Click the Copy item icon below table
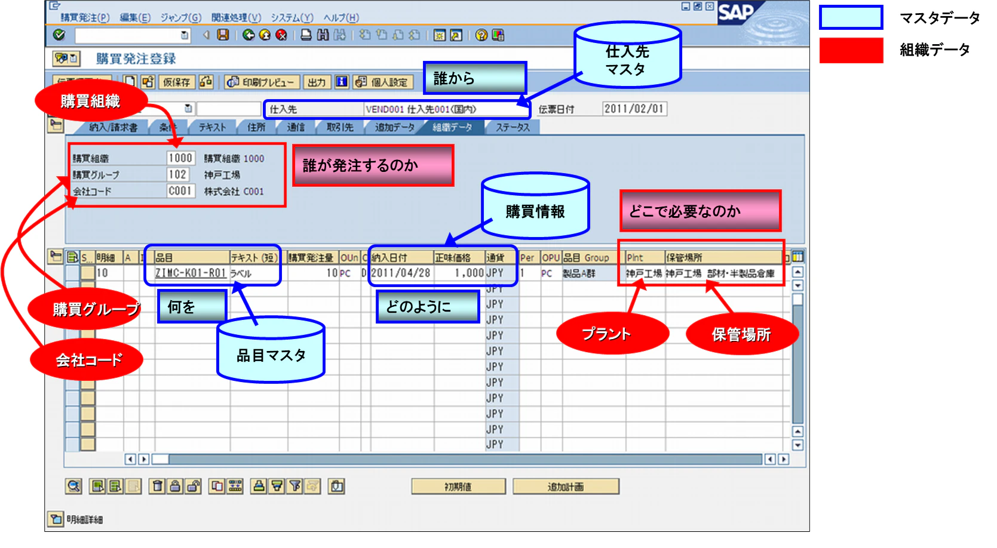The image size is (997, 548). coord(217,486)
